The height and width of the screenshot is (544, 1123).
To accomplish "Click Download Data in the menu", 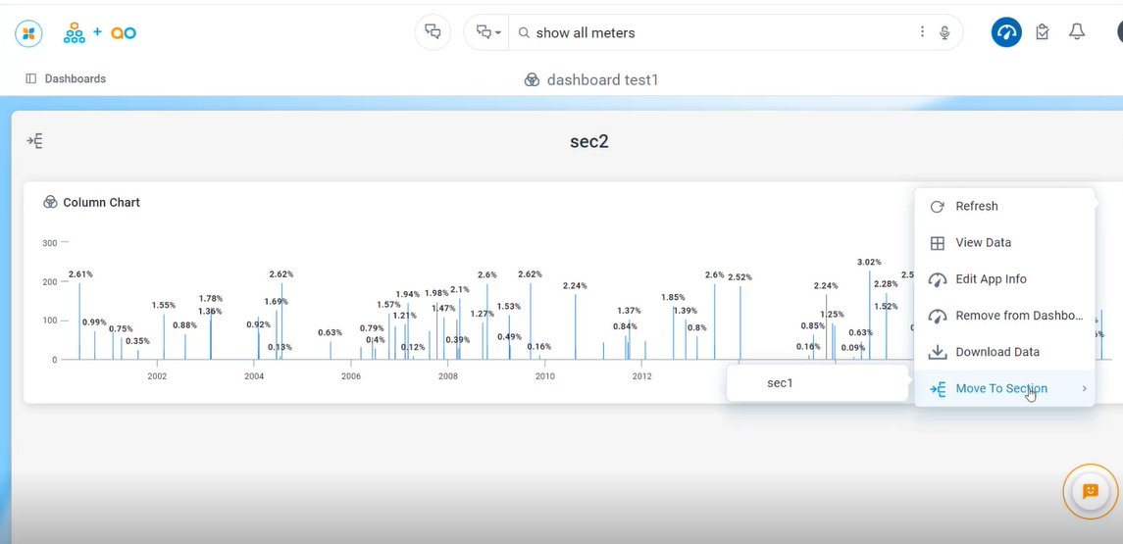I will click(x=996, y=352).
